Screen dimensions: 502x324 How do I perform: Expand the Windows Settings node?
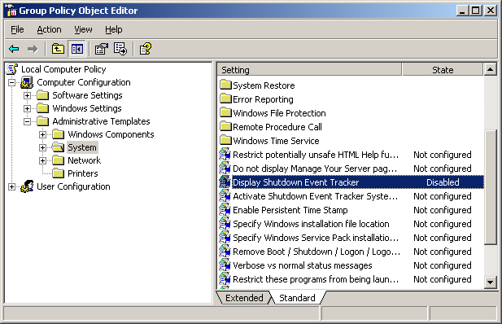(27, 108)
